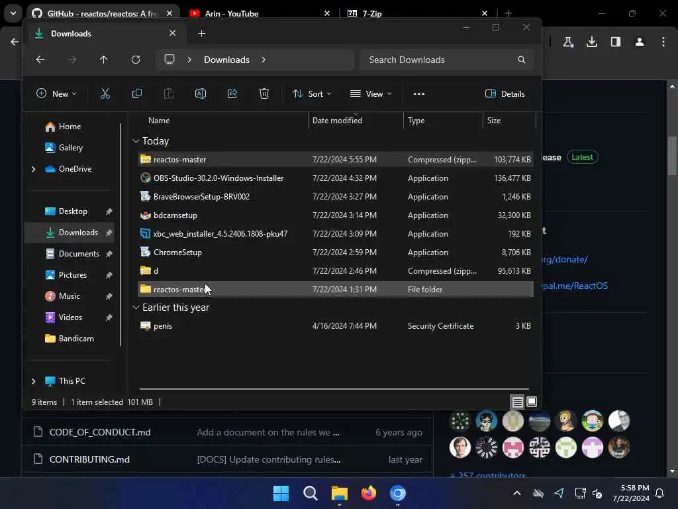Image resolution: width=678 pixels, height=509 pixels.
Task: Open Windows Start menu
Action: pos(281,493)
